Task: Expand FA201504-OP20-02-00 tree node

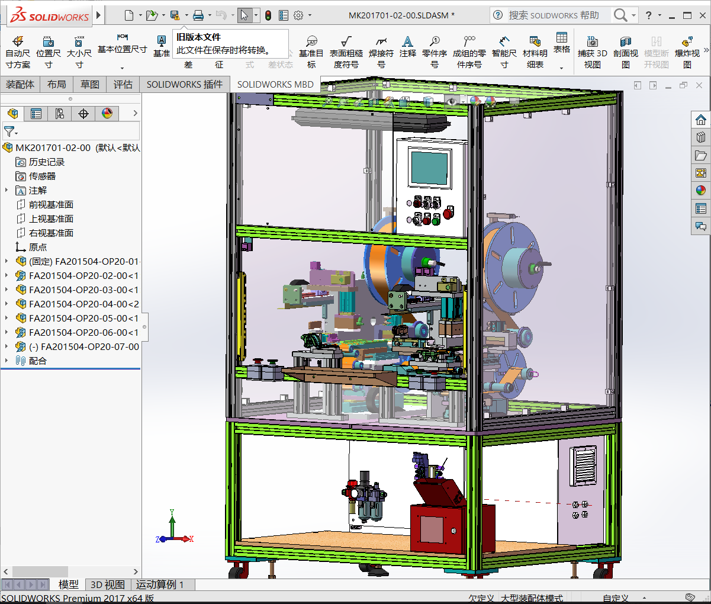Action: [7, 275]
